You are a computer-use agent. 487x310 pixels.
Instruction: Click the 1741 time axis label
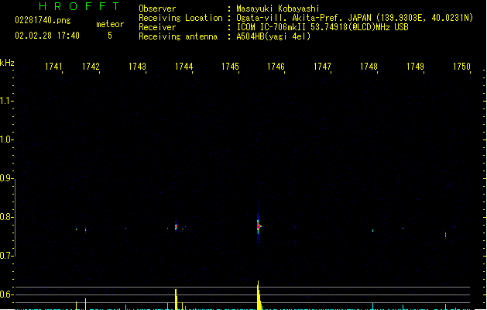coord(53,67)
